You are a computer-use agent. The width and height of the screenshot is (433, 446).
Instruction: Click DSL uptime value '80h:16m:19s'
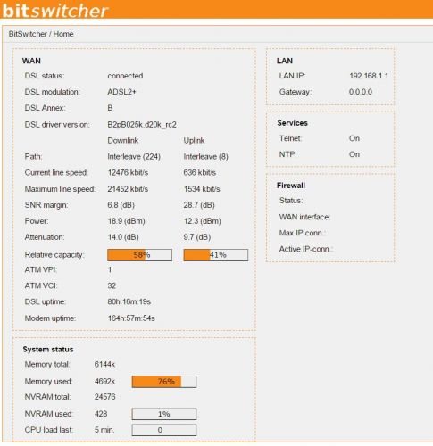click(x=129, y=302)
